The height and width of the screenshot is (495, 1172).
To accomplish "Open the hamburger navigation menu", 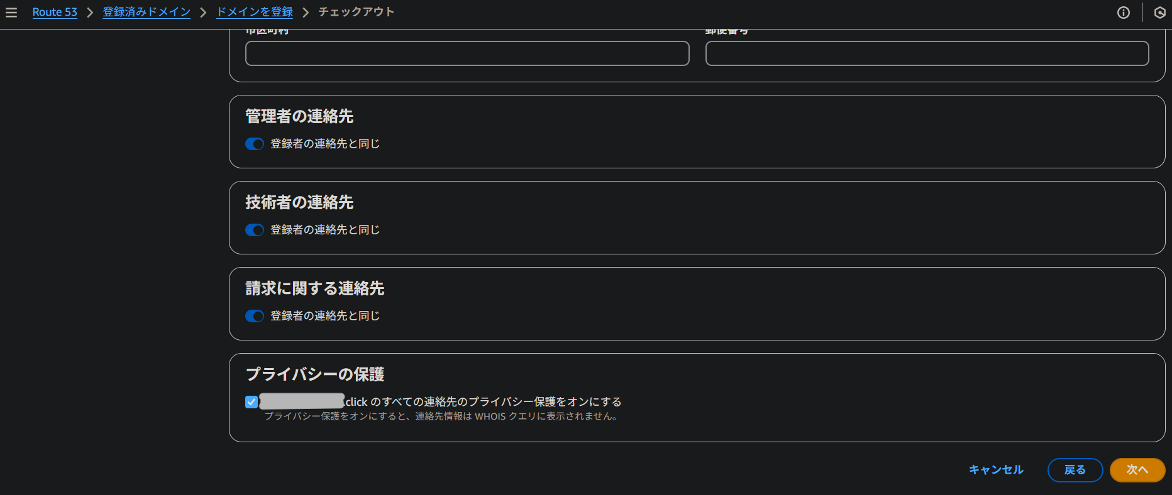I will (x=11, y=13).
